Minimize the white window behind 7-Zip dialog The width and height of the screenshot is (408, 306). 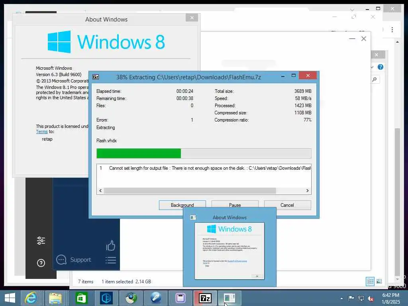(x=352, y=39)
